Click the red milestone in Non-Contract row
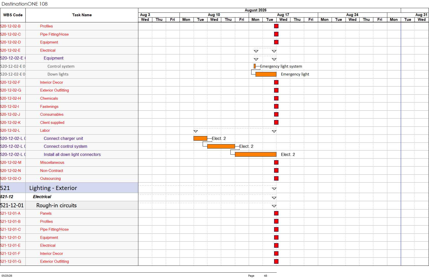The image size is (429, 279). point(276,170)
